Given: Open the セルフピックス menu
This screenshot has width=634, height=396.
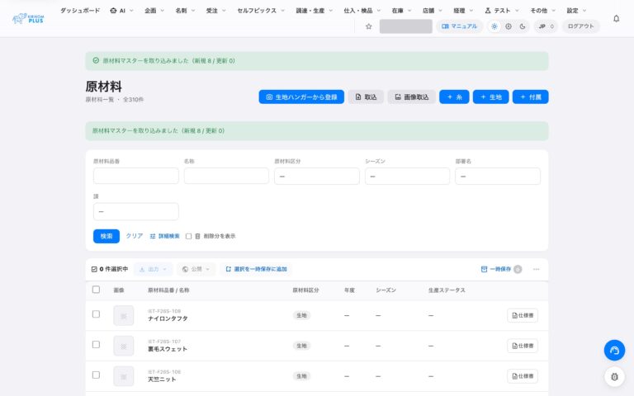Looking at the screenshot, I should click(261, 11).
